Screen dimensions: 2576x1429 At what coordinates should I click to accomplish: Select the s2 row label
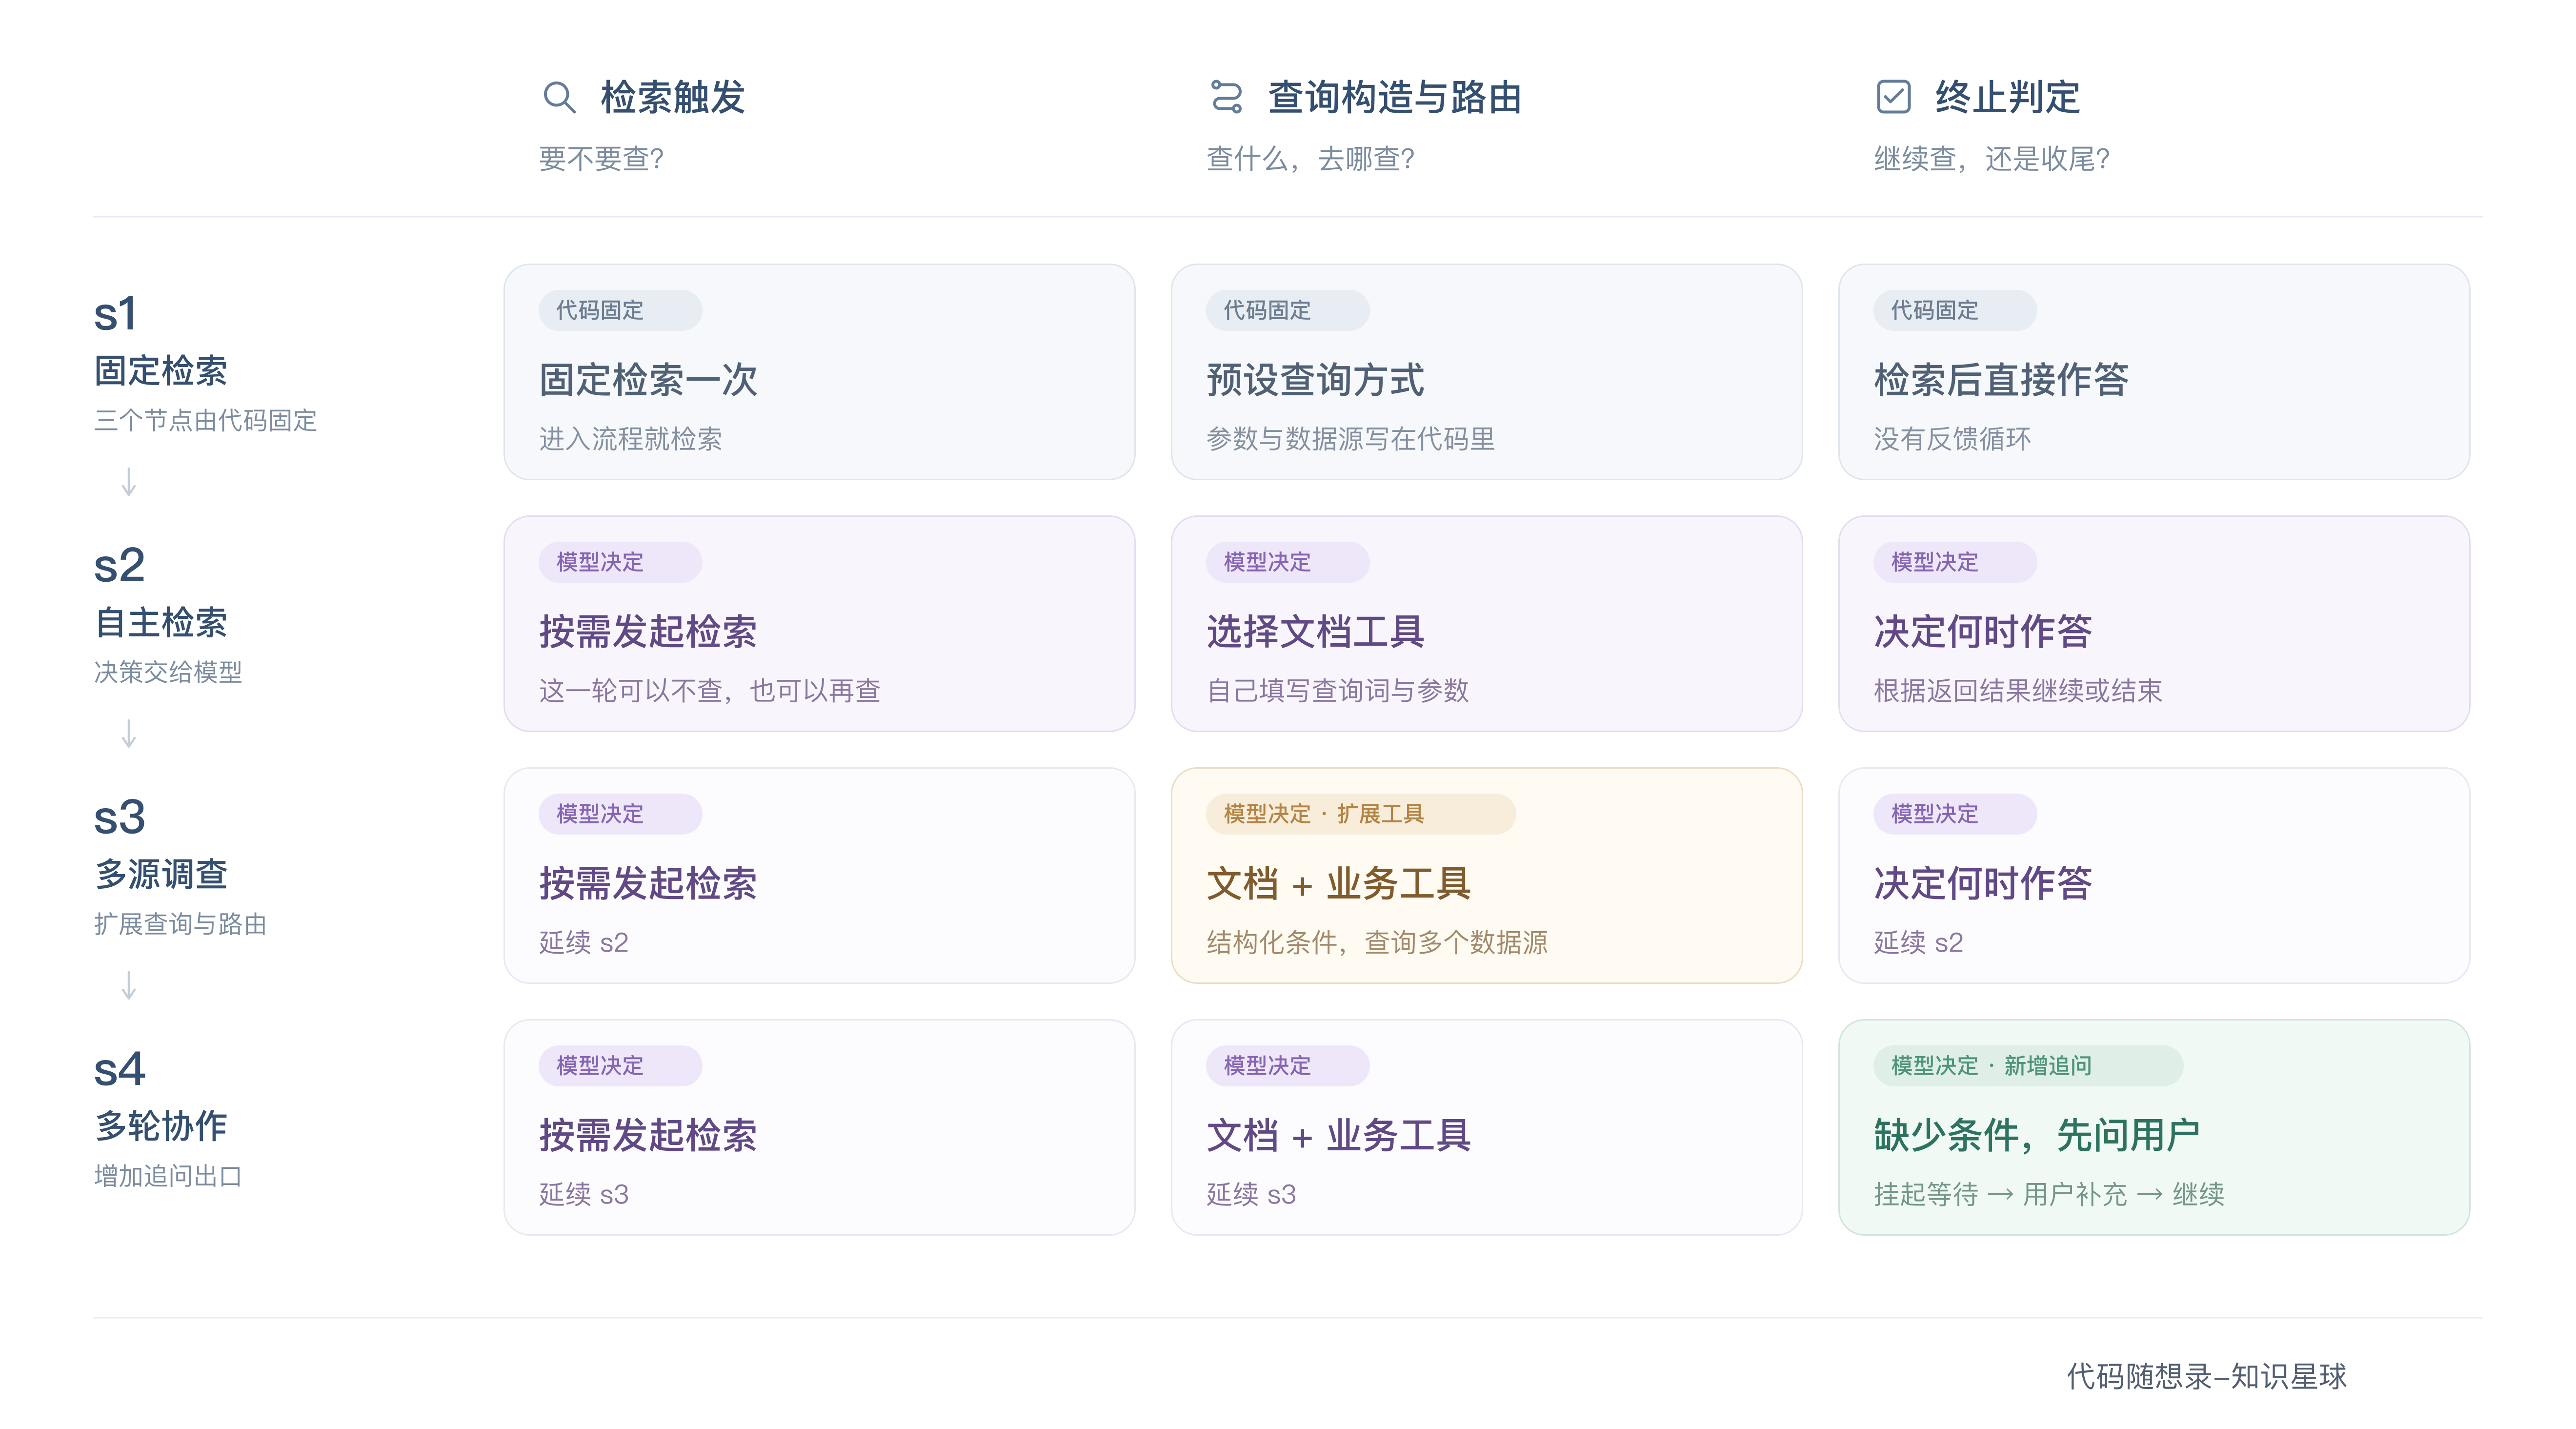pos(119,566)
